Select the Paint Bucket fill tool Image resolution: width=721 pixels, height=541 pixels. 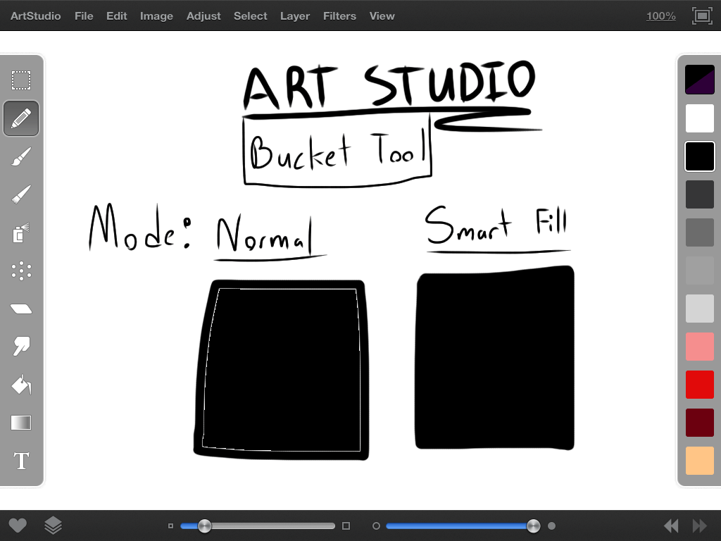(x=21, y=385)
